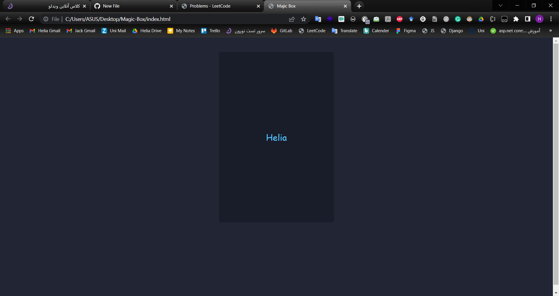Bookmark this page with the star icon
559x296 pixels.
tap(303, 19)
